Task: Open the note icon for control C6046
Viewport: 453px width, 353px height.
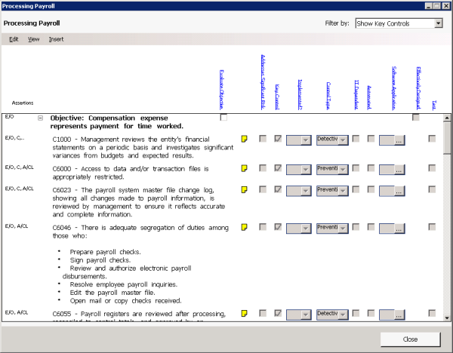Action: 244,226
